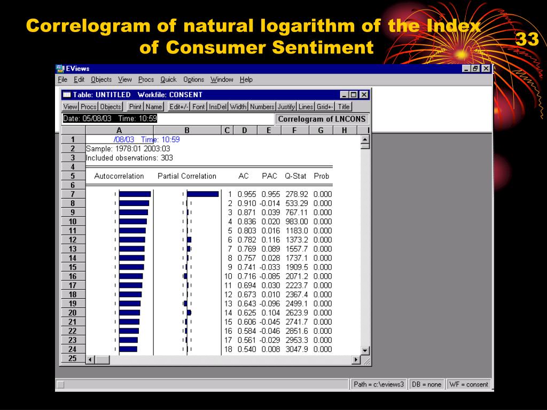Restore the EViews main window

tap(476, 69)
